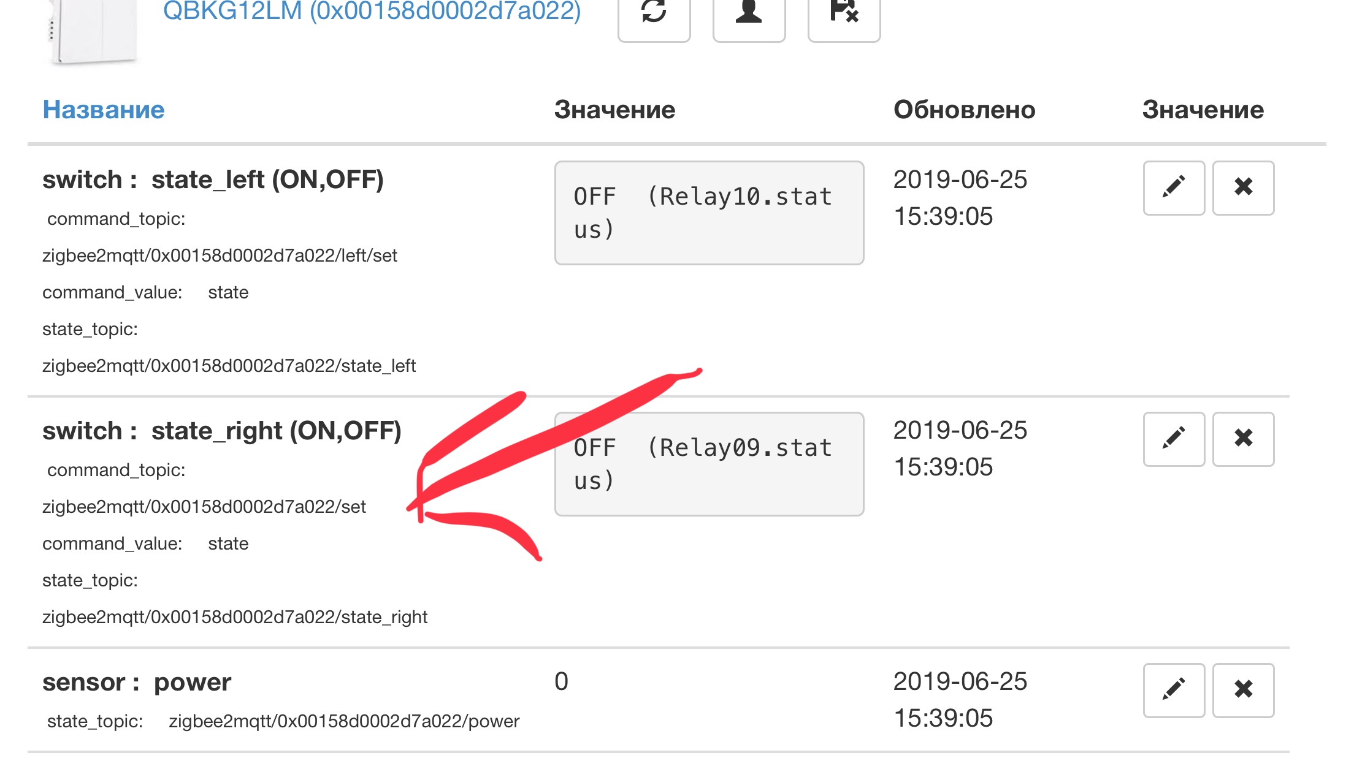The height and width of the screenshot is (761, 1354).
Task: Delete the state_right switch row
Action: 1243,439
